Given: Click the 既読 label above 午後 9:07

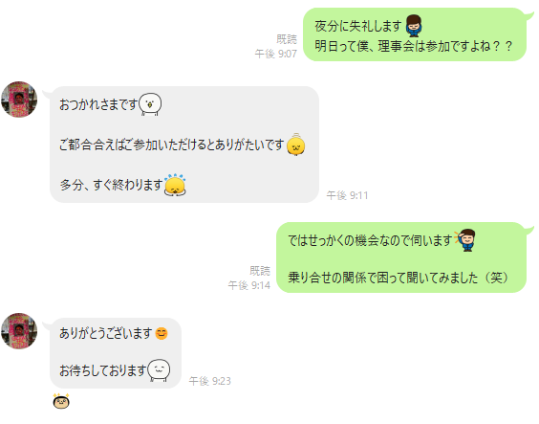Looking at the screenshot, I should click(x=287, y=39).
